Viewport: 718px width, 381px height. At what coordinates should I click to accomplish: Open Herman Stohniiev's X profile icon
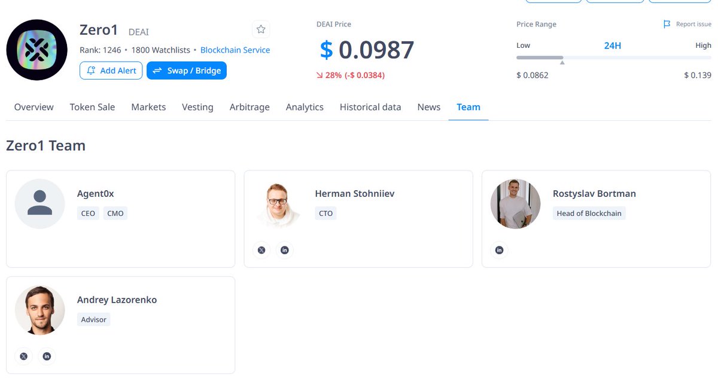coord(261,250)
